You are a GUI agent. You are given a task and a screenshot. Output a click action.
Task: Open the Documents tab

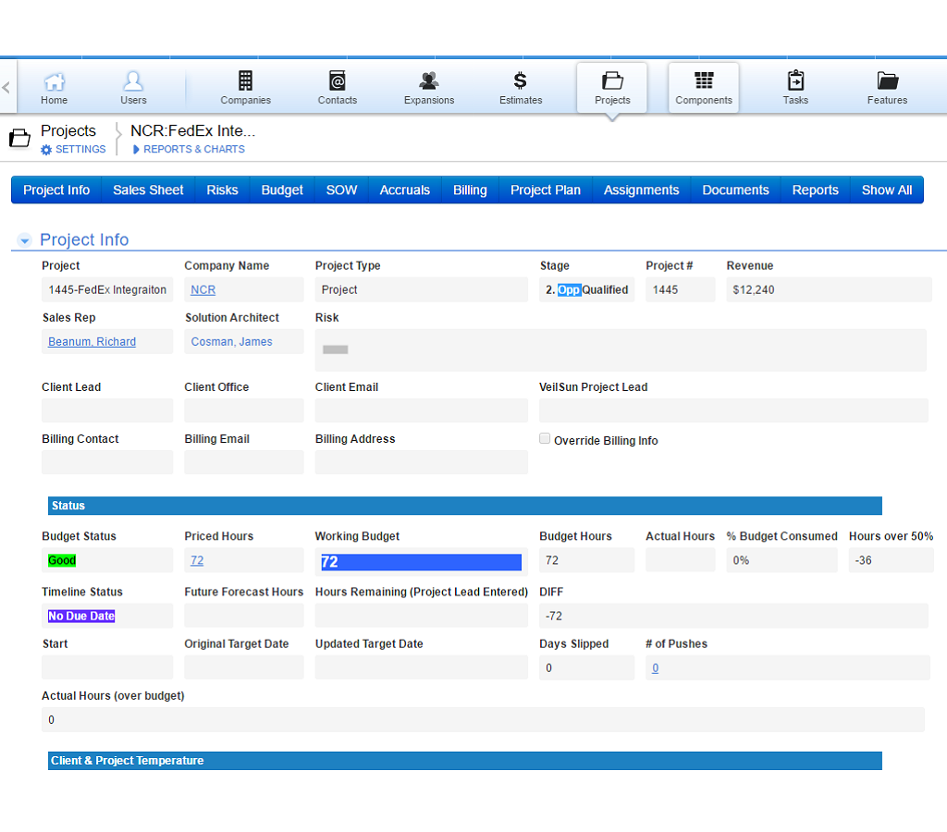click(x=735, y=190)
